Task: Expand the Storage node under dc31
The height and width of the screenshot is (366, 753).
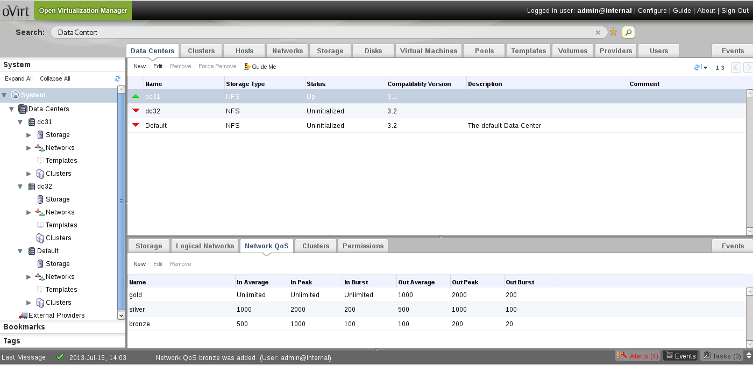Action: (29, 135)
